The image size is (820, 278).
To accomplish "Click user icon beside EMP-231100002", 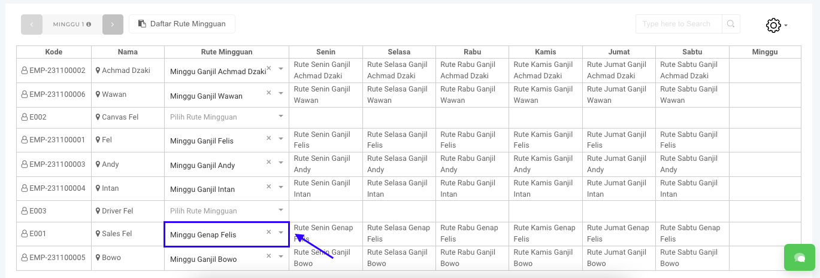I will [x=25, y=71].
